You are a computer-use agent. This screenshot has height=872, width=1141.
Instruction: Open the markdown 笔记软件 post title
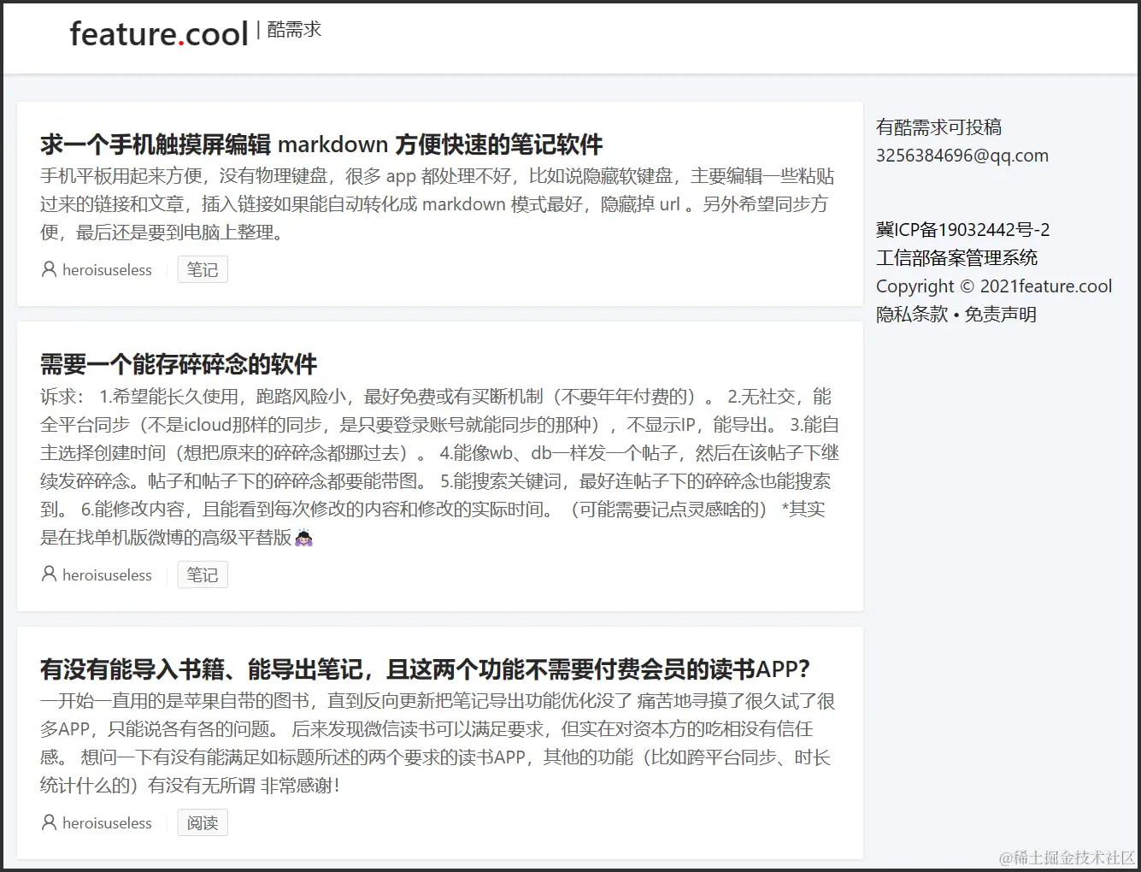pyautogui.click(x=321, y=144)
